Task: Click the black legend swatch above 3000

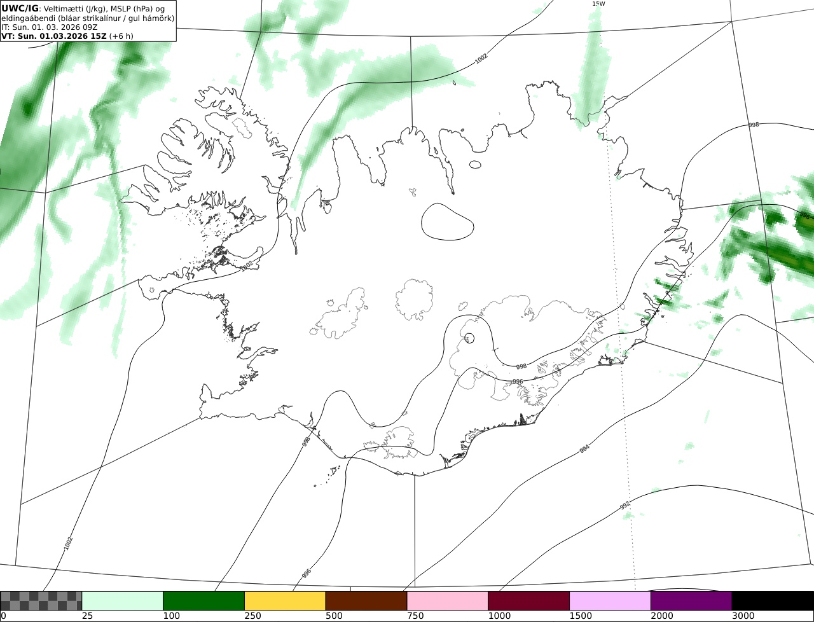Action: click(773, 601)
